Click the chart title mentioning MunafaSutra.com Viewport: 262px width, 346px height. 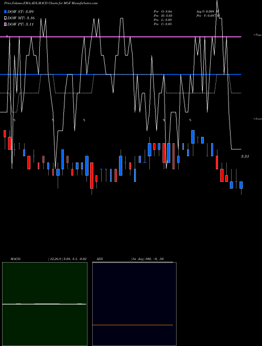point(51,3)
